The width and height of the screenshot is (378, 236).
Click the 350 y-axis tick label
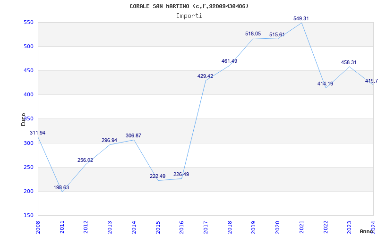point(28,119)
